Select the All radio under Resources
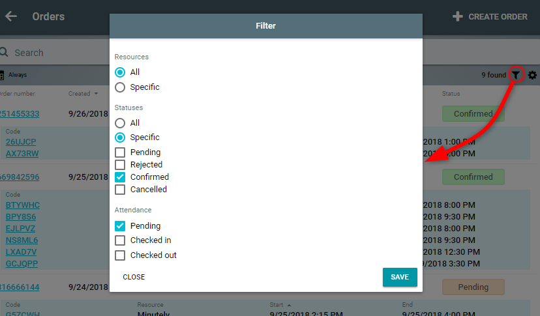Viewport: 540px width, 316px height. [x=120, y=72]
